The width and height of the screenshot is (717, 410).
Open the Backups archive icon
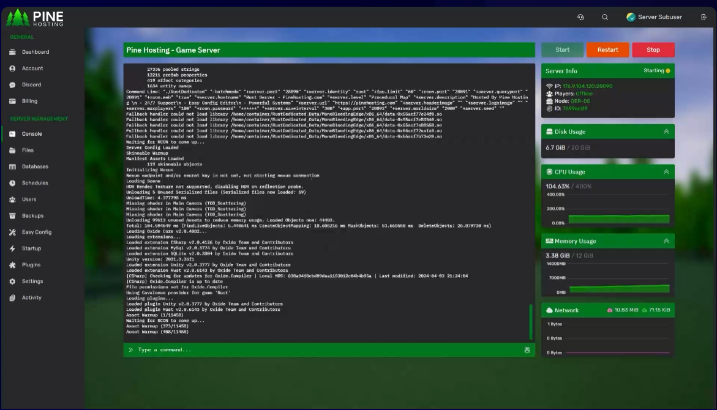pyautogui.click(x=12, y=216)
